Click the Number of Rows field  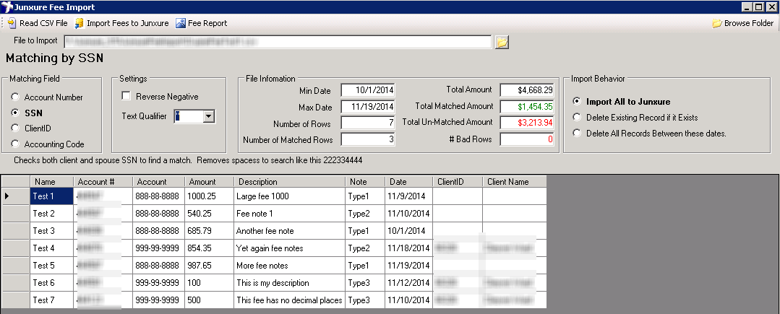coord(368,123)
